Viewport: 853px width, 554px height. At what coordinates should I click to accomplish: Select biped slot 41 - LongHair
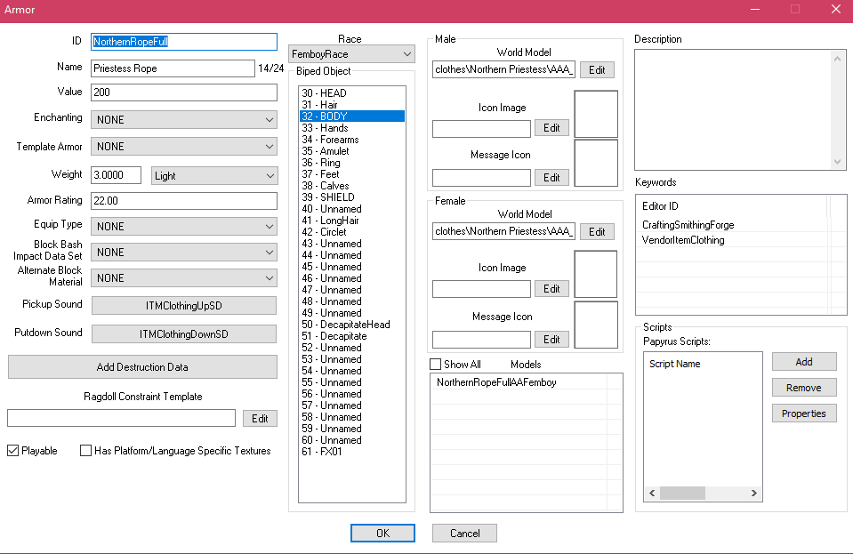point(352,221)
